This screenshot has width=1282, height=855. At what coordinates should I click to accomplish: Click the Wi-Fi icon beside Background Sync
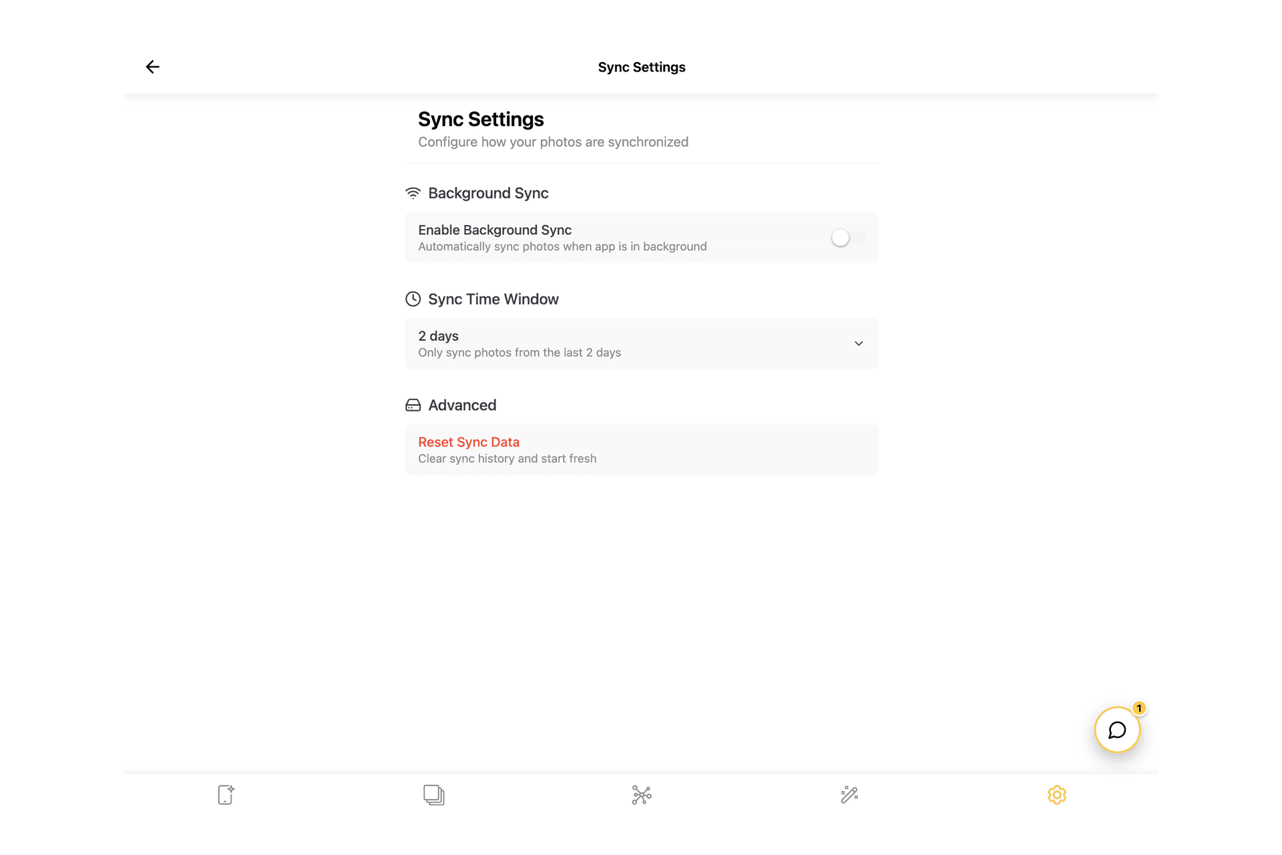click(413, 193)
